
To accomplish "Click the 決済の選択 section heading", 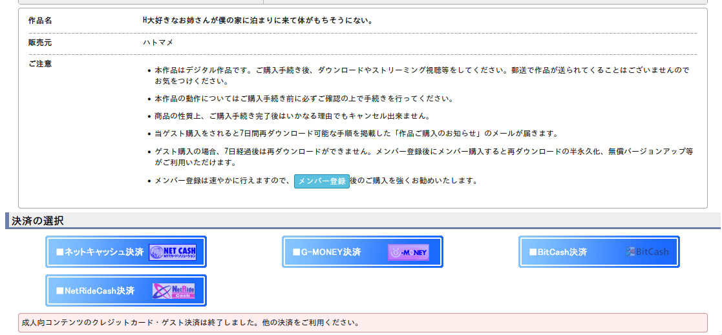I will tap(37, 221).
